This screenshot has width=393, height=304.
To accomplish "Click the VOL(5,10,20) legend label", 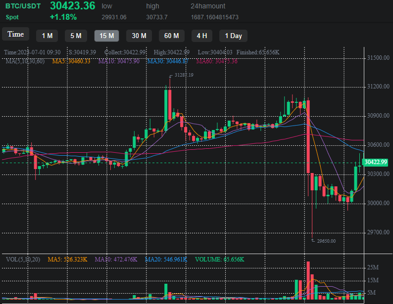I will click(x=23, y=260).
